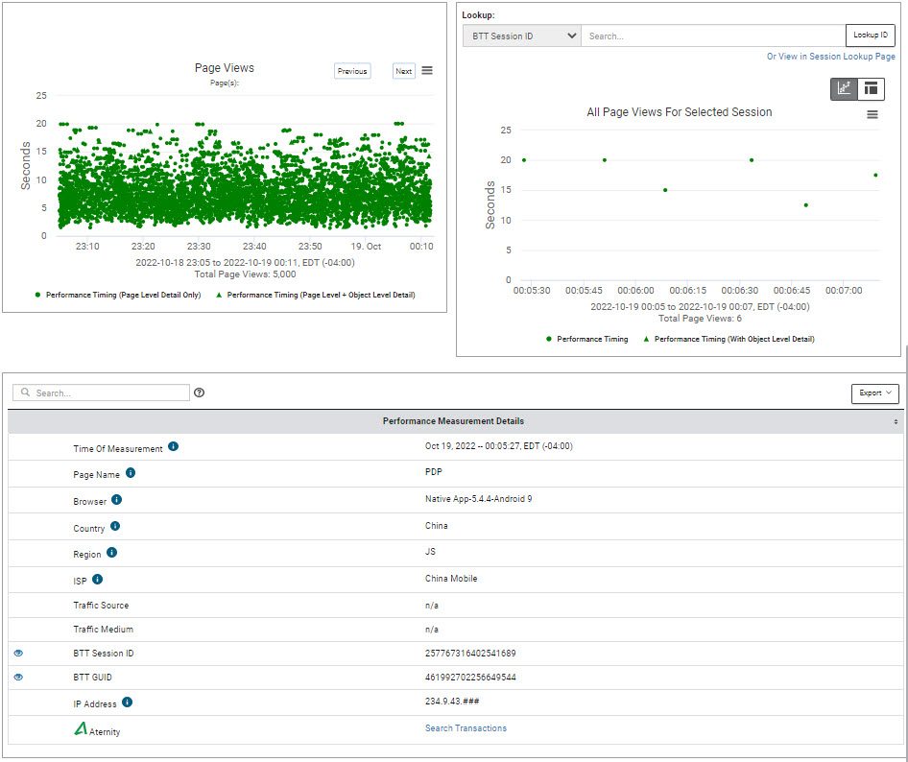Click help question mark beside search box
The height and width of the screenshot is (762, 908).
200,393
